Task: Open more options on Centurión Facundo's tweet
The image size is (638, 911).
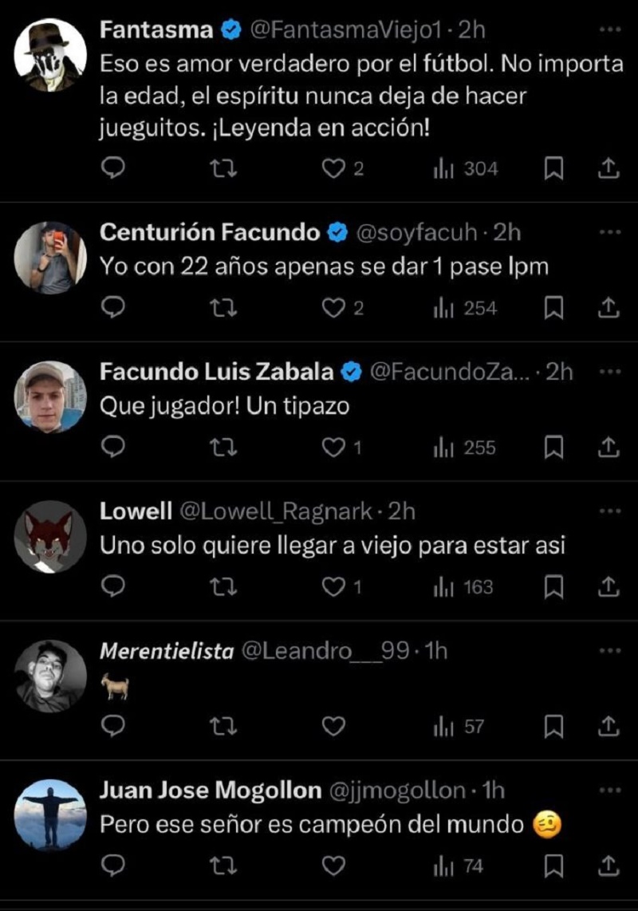Action: (x=608, y=232)
